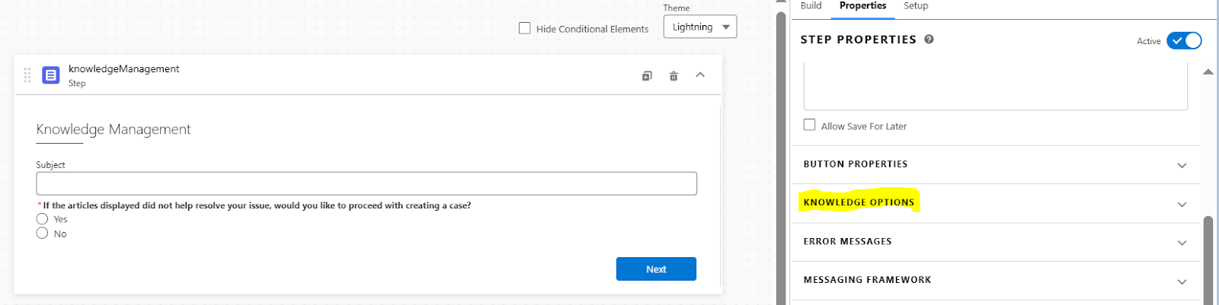Expand the Button Properties section

[x=1182, y=165]
